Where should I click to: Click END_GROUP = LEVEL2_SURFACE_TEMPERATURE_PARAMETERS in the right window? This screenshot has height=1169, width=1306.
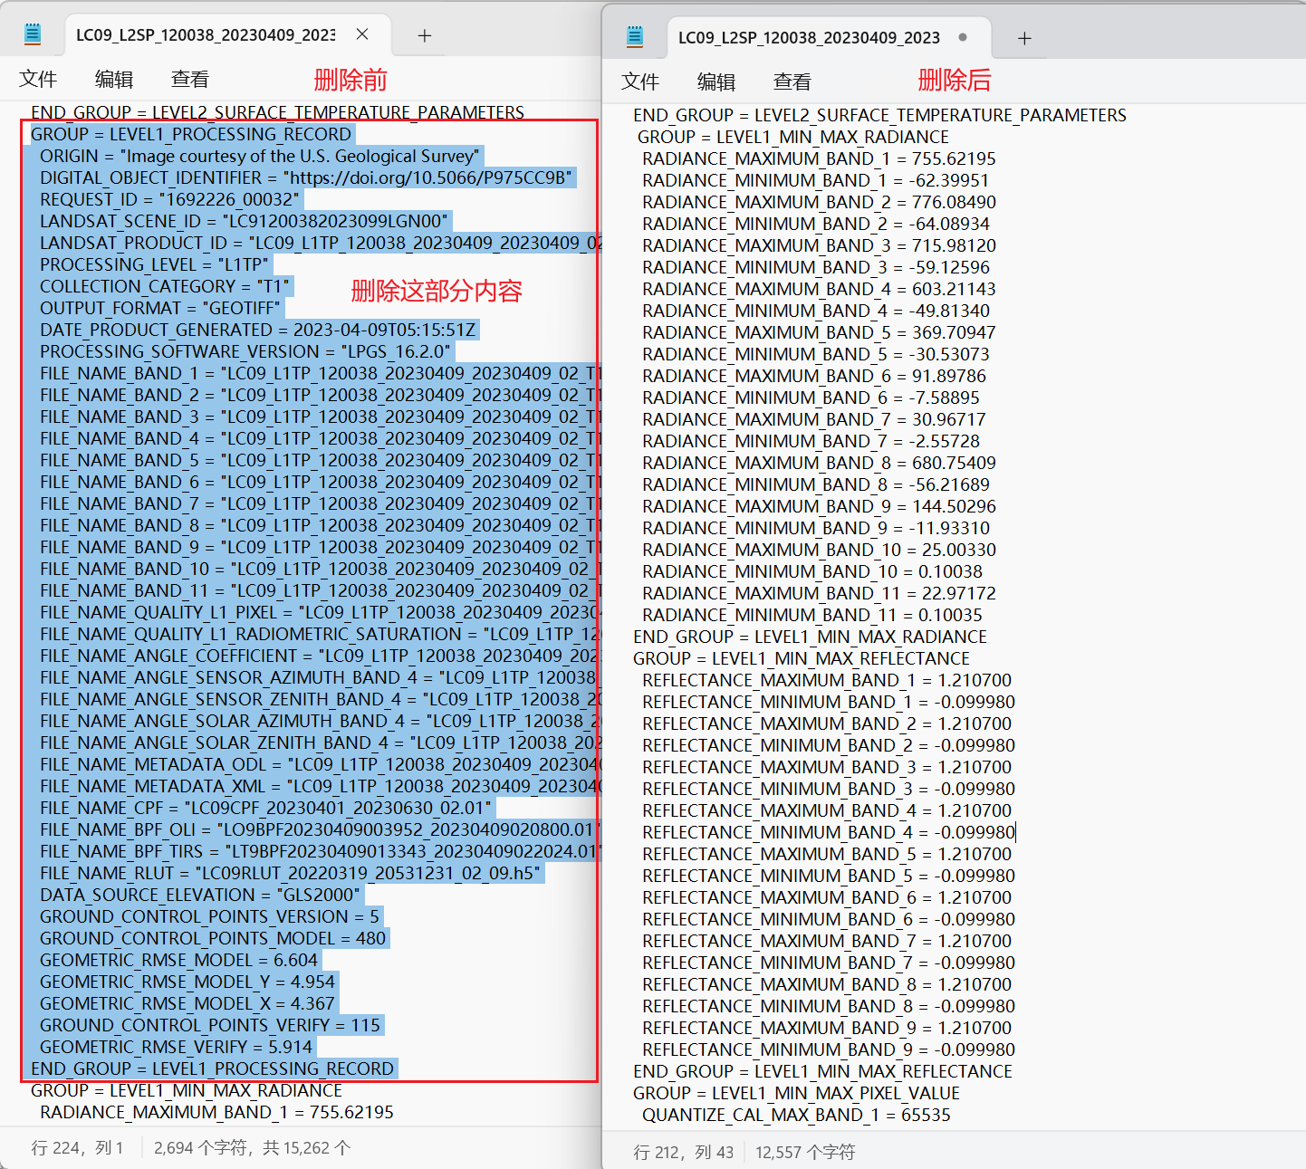tap(879, 115)
